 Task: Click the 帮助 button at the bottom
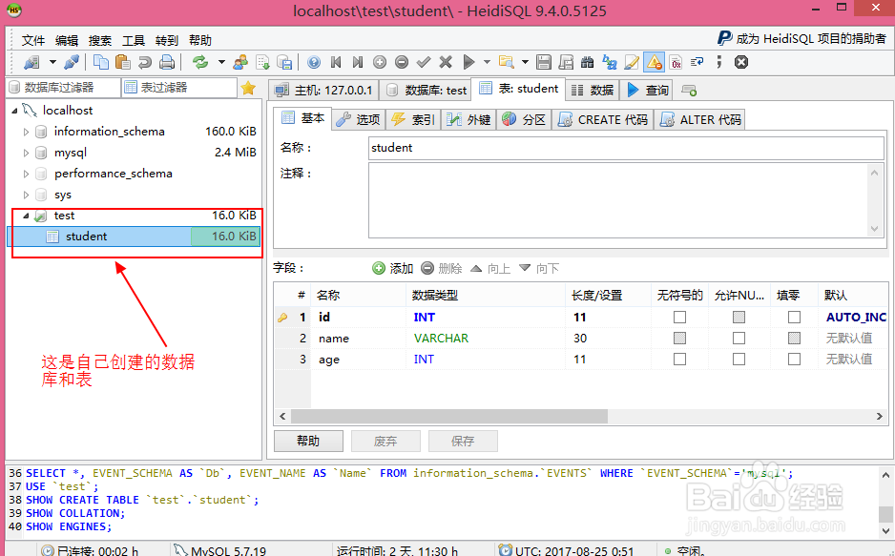tap(307, 441)
